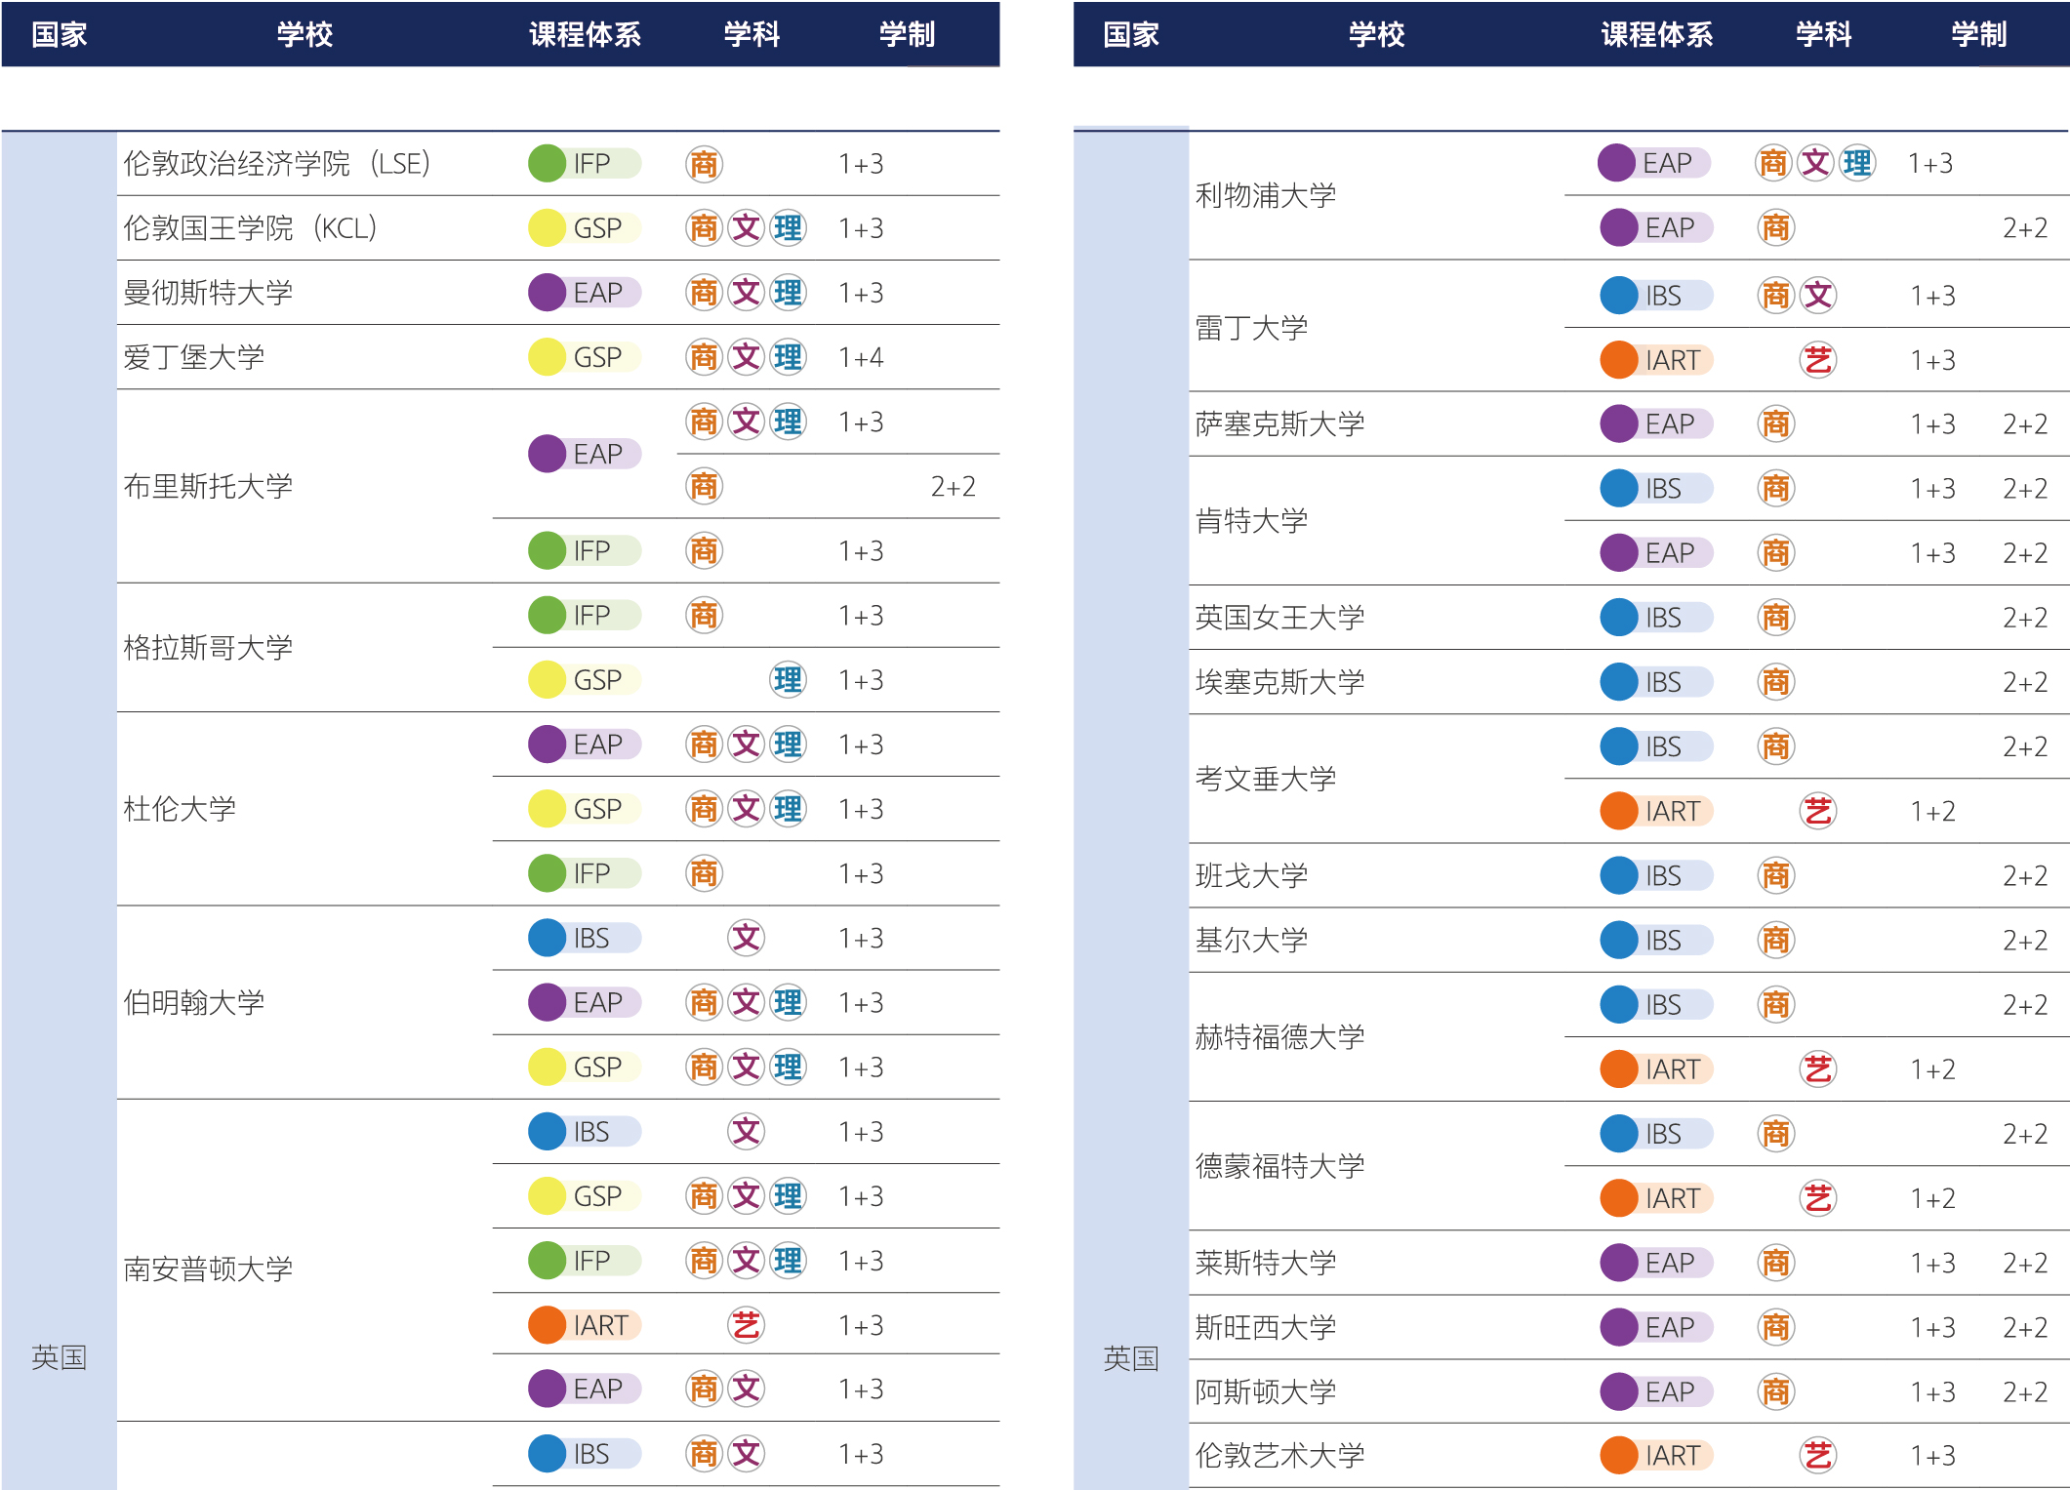Click the 1+3 value in the 斯旺西大学 row
The image size is (2070, 1490).
coord(1932,1328)
